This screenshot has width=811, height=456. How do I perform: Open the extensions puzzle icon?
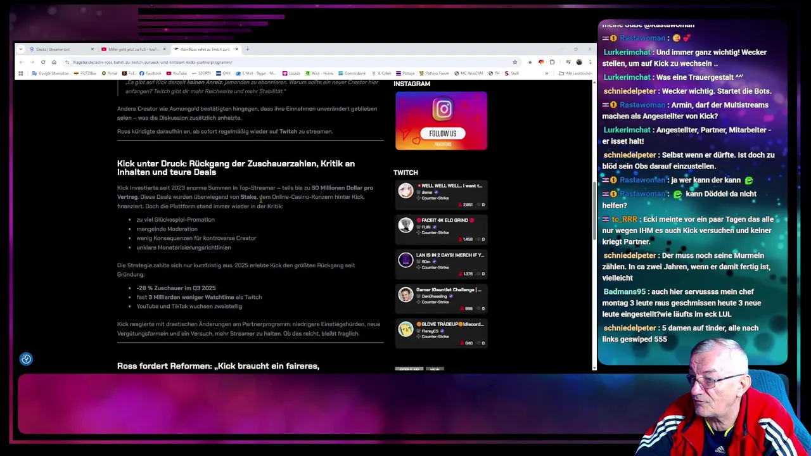[552, 62]
